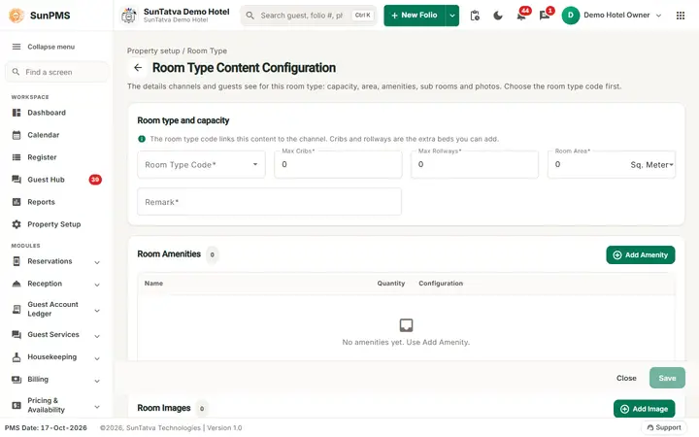This screenshot has width=699, height=437.
Task: Toggle dark mode moon icon
Action: [x=498, y=16]
